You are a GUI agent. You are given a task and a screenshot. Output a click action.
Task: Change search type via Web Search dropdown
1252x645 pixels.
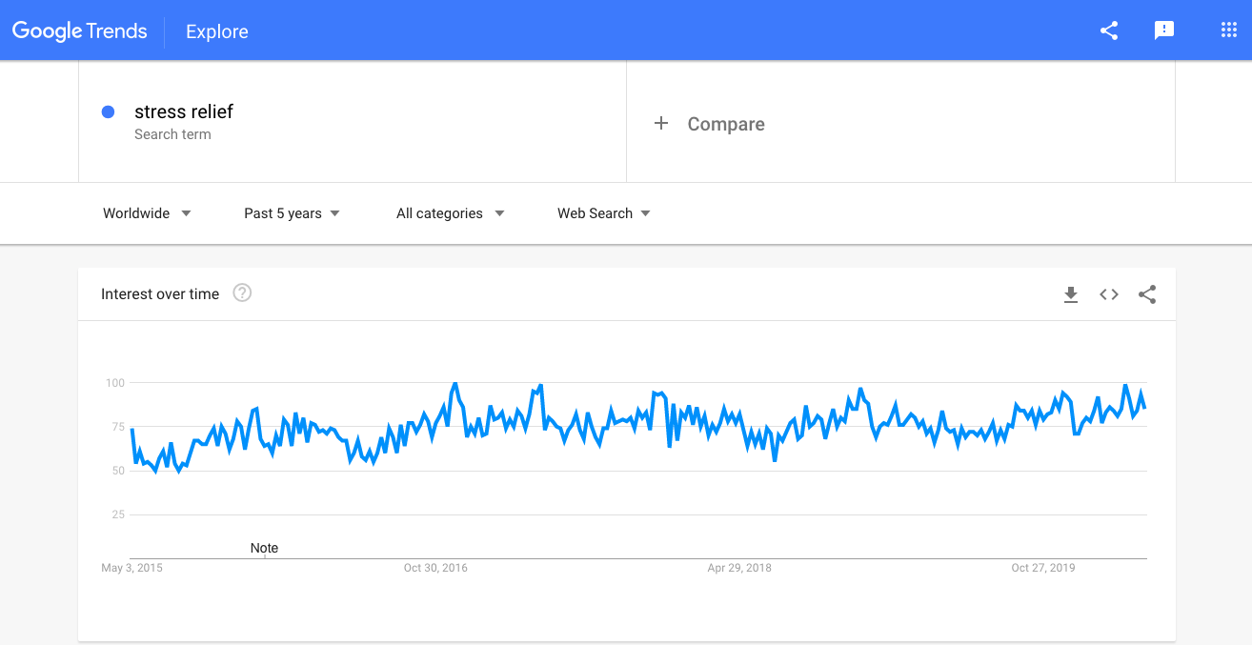pyautogui.click(x=602, y=213)
